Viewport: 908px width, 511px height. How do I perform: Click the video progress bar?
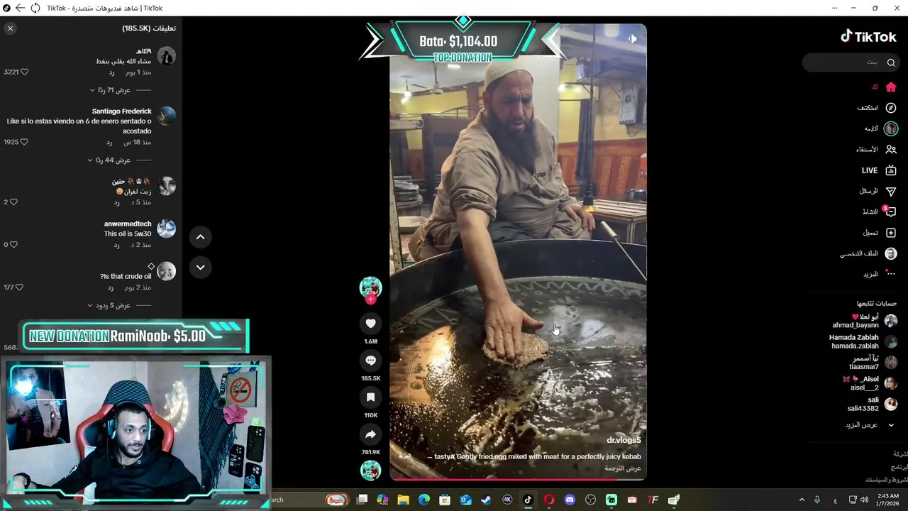point(518,479)
